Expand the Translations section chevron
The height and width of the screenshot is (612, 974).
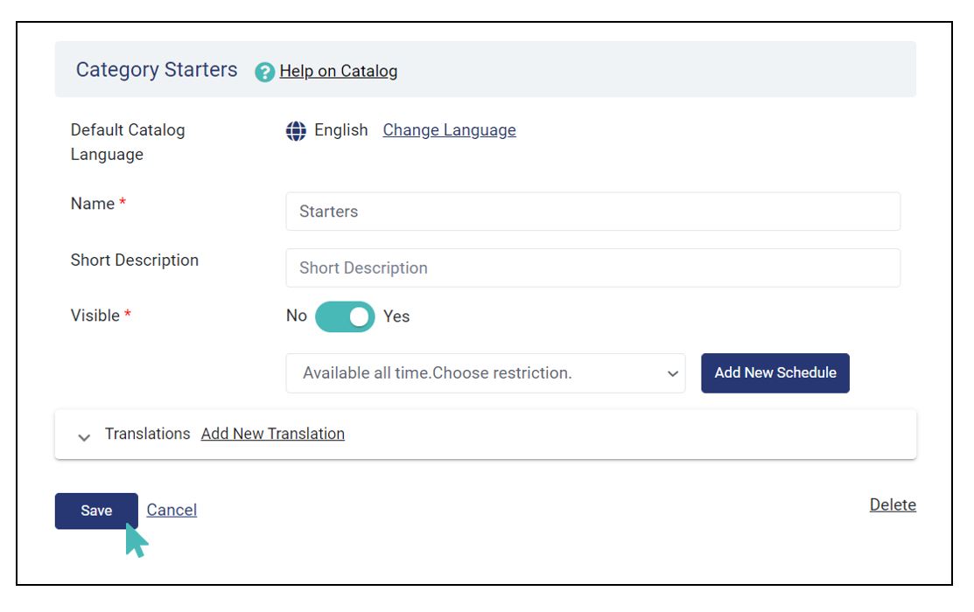(84, 437)
